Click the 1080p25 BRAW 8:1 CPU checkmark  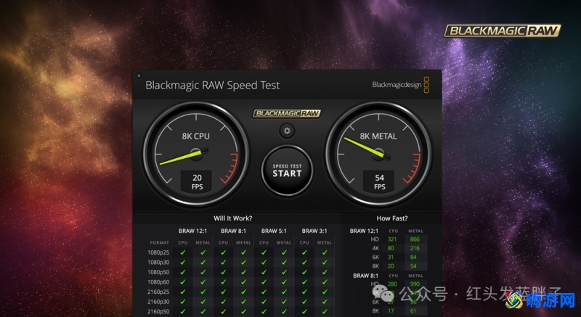coord(223,252)
